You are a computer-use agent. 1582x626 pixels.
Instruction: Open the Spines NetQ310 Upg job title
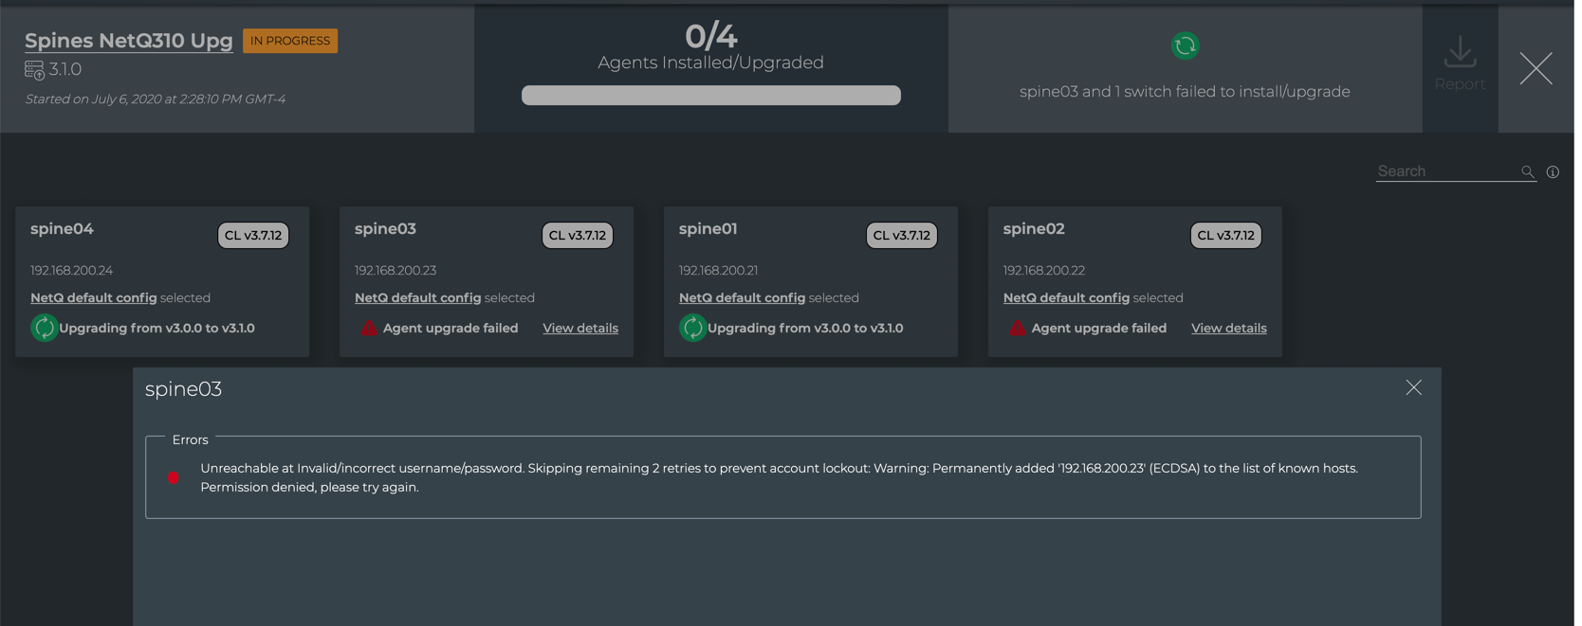pos(128,41)
